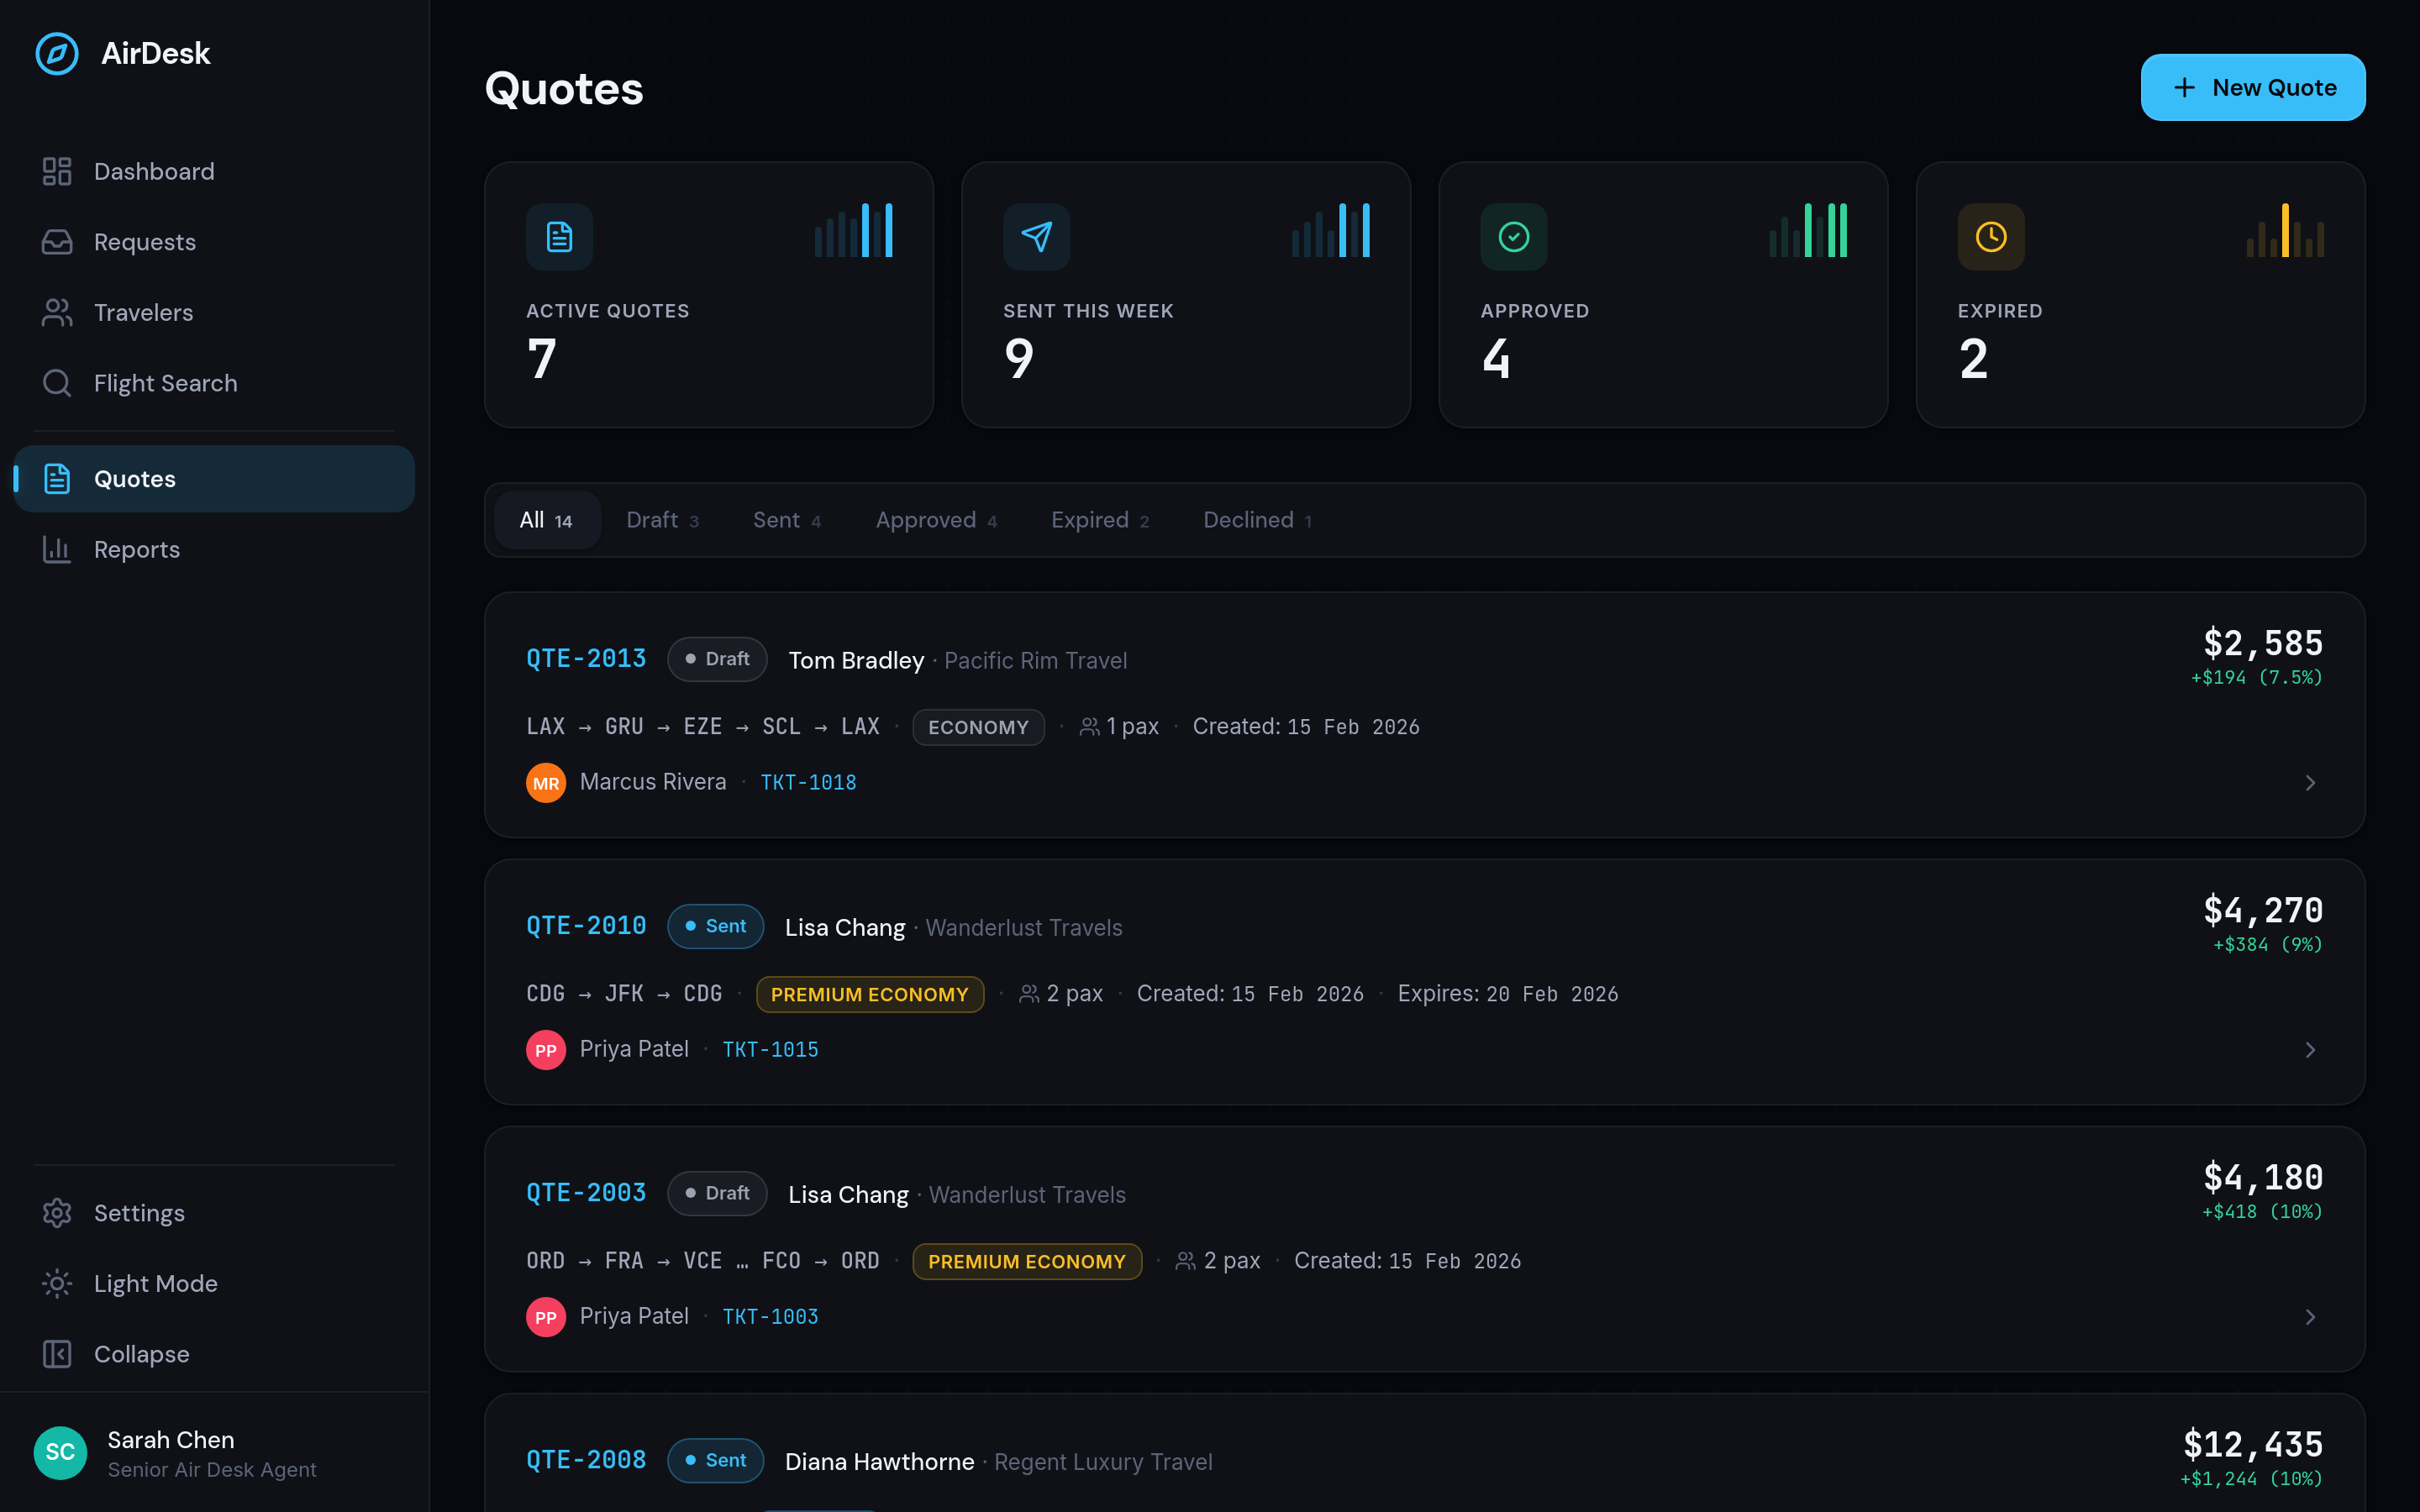Select the Dashboard sidebar icon

57,170
